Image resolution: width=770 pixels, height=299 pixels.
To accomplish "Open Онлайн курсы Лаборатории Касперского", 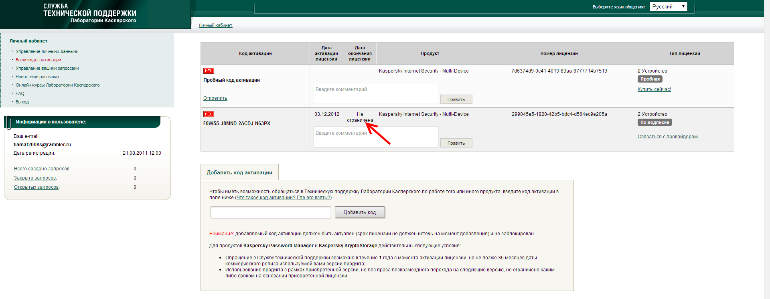I will pyautogui.click(x=57, y=85).
